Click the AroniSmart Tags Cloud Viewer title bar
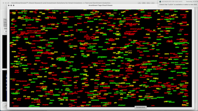This screenshot has height=111, width=198. point(101,5)
